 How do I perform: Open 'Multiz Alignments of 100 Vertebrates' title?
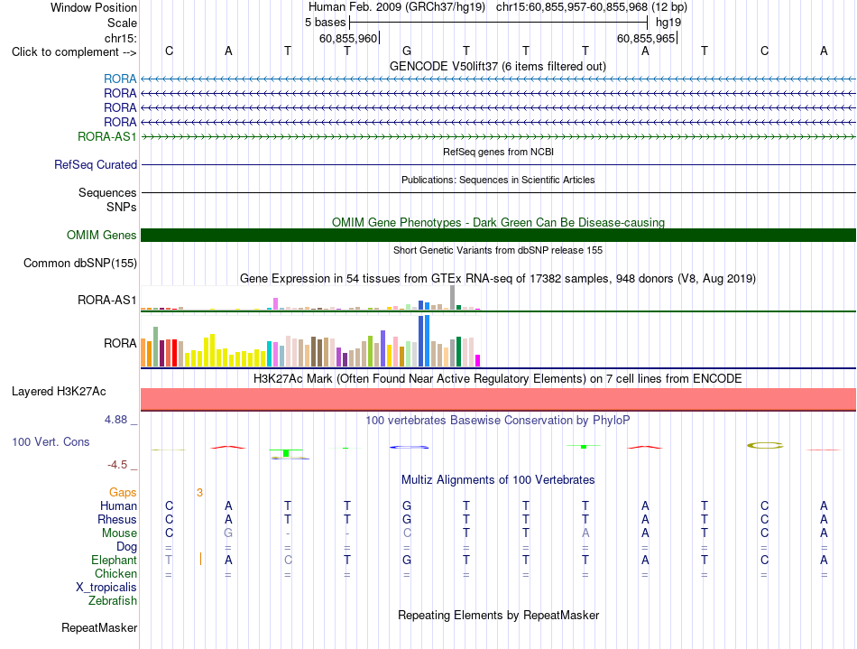pos(498,479)
